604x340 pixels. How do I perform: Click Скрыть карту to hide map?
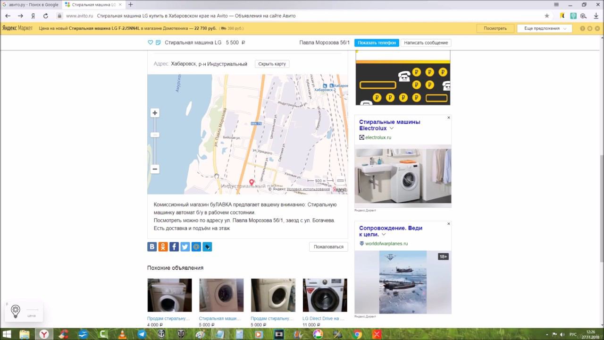coord(272,64)
